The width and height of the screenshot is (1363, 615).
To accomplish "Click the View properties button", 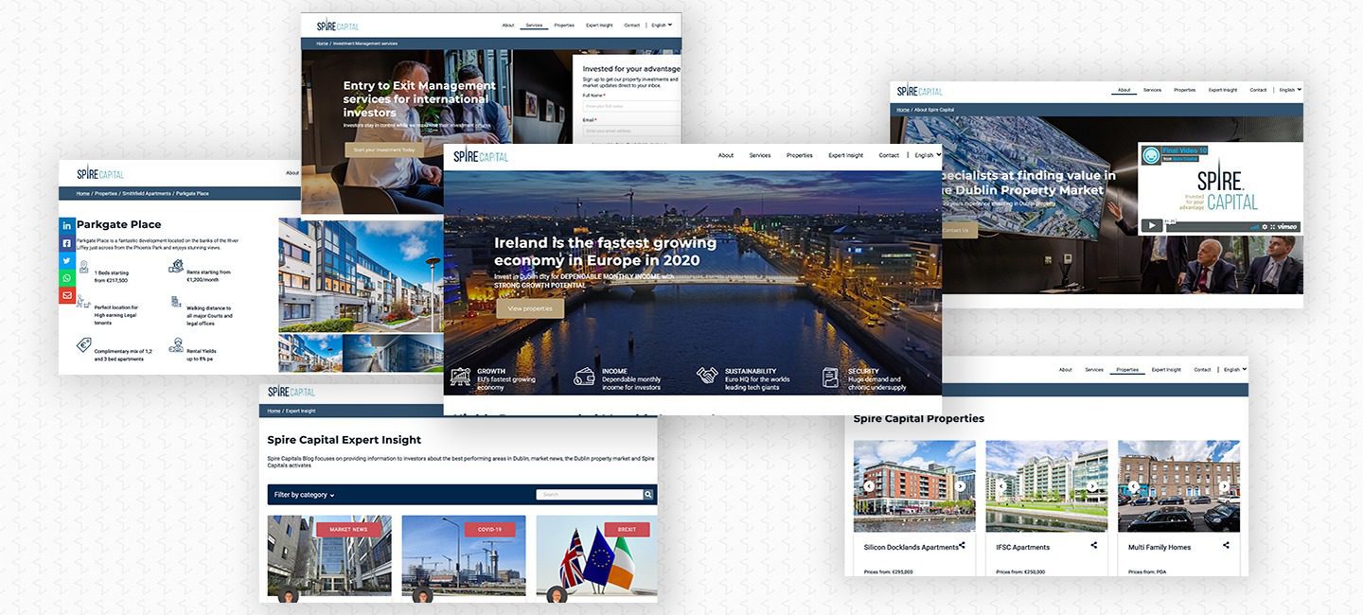I will coord(530,308).
